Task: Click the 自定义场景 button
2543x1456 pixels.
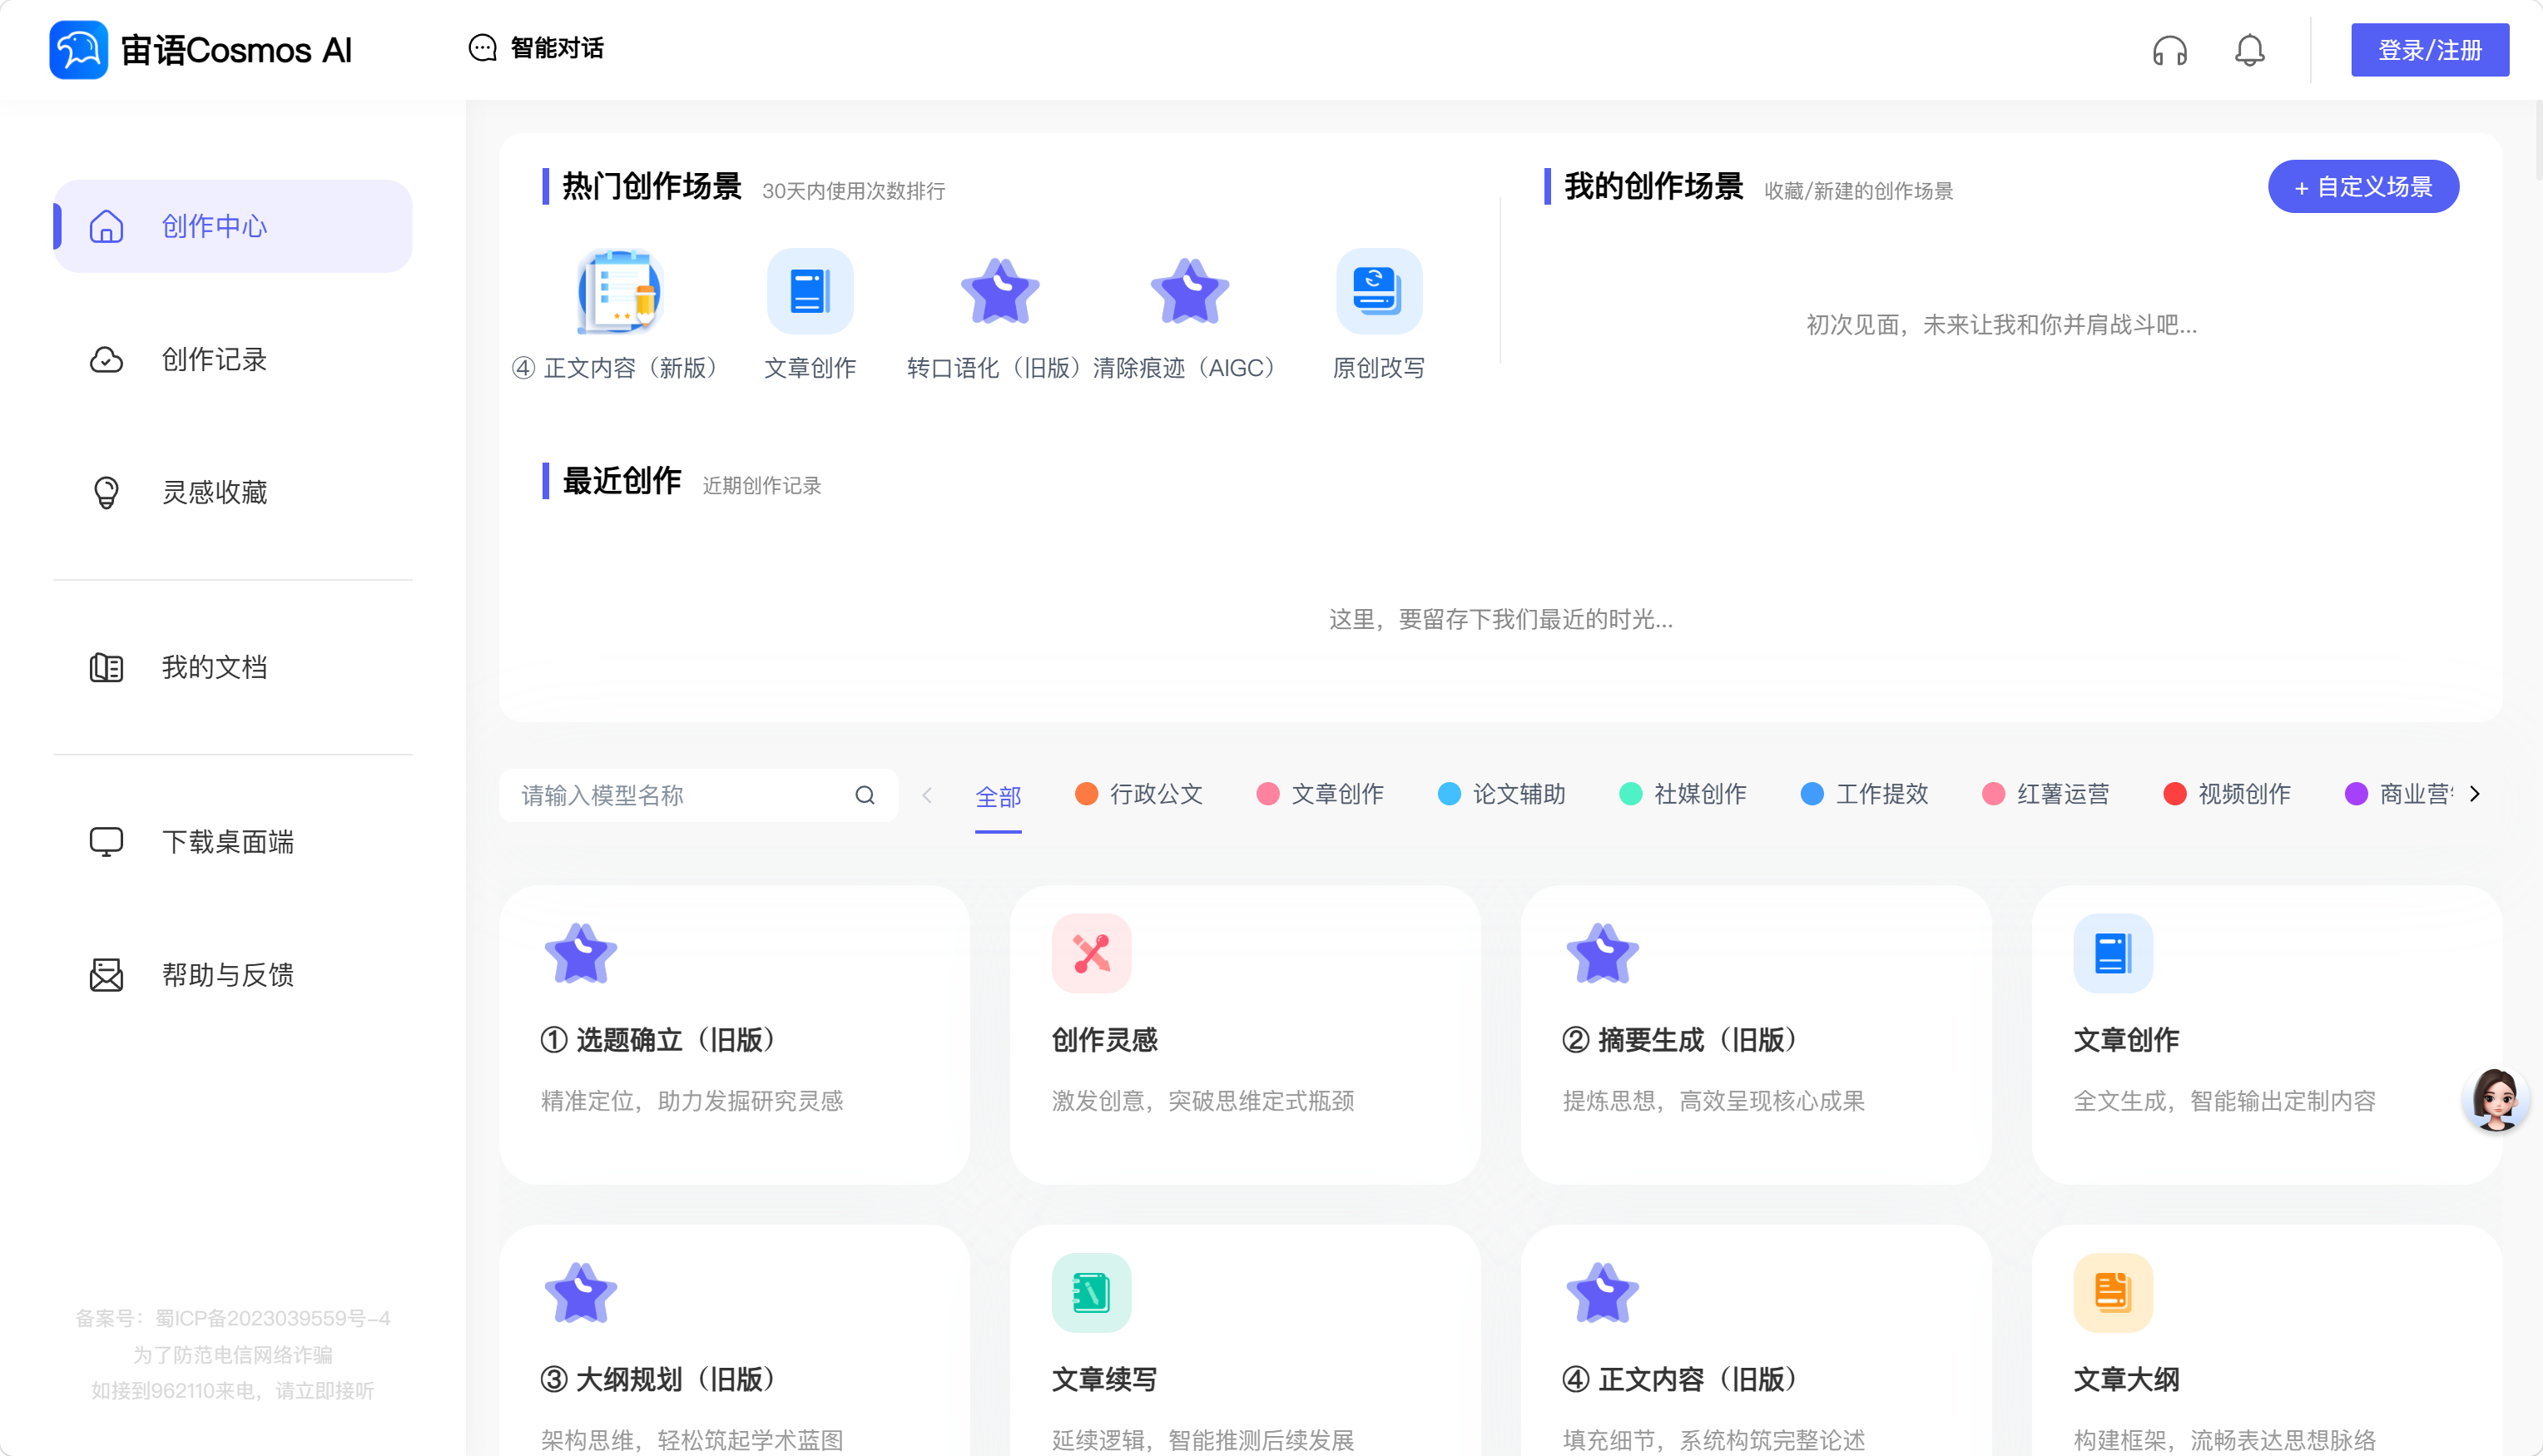Action: tap(2363, 186)
